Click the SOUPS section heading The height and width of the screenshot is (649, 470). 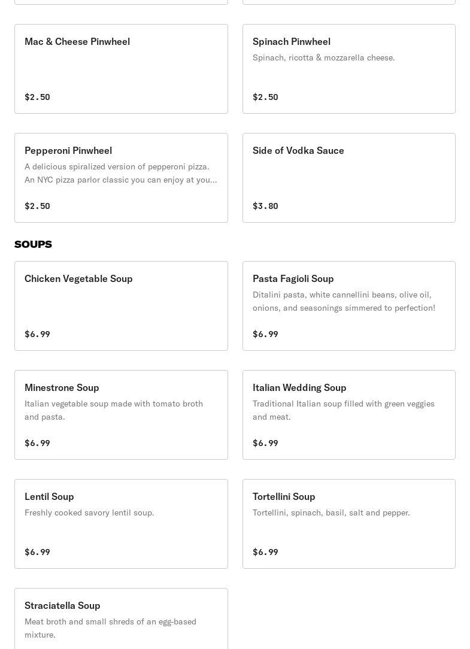pyautogui.click(x=33, y=244)
